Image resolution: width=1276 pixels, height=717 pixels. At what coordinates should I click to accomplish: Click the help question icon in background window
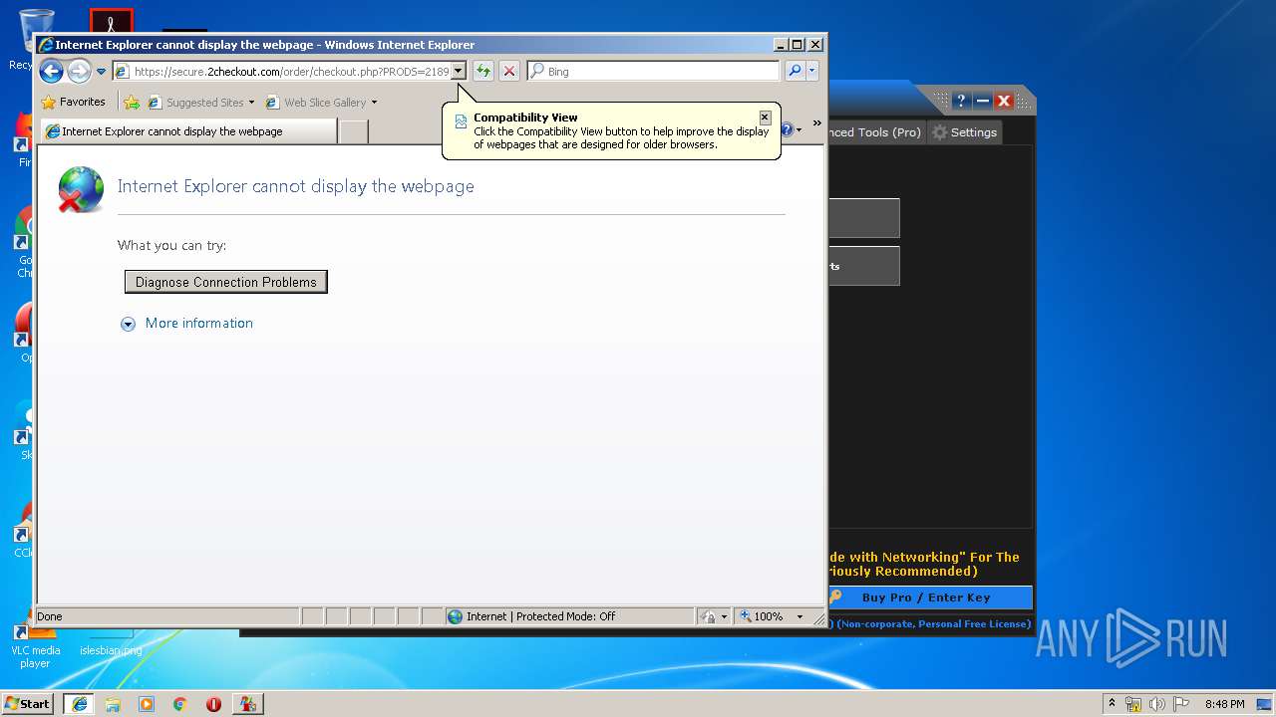click(960, 101)
